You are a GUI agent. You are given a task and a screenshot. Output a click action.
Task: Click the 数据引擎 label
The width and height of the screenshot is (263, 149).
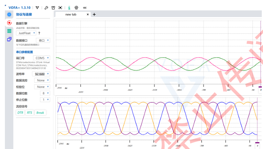[22, 24]
